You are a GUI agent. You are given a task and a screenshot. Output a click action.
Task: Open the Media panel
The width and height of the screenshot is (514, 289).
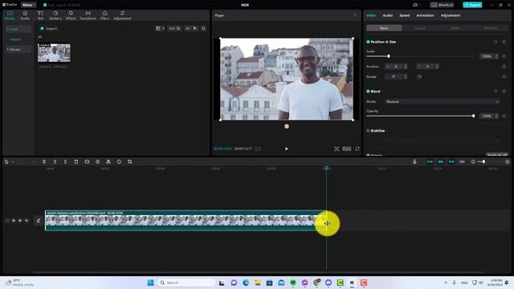pos(10,15)
